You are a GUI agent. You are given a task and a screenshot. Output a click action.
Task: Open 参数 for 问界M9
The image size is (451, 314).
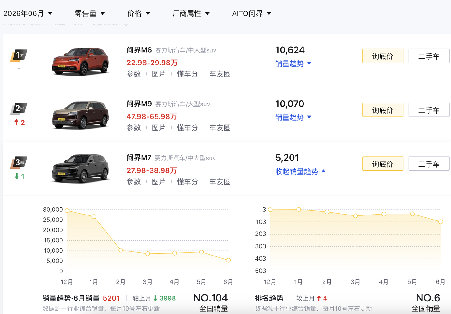coord(134,128)
